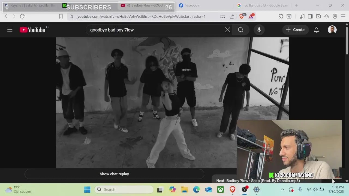349x196 pixels.
Task: Open the volume speaker tray icon
Action: 315,189
